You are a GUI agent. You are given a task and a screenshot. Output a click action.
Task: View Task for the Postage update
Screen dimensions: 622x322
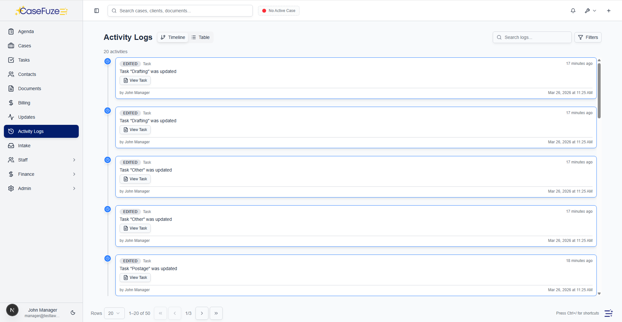135,278
